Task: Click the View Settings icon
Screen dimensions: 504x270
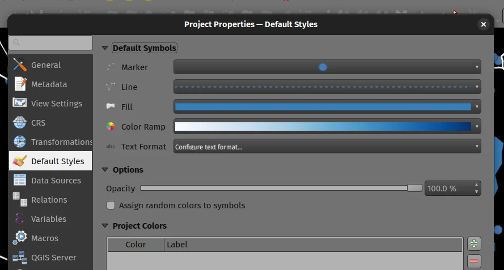Action: 20,104
